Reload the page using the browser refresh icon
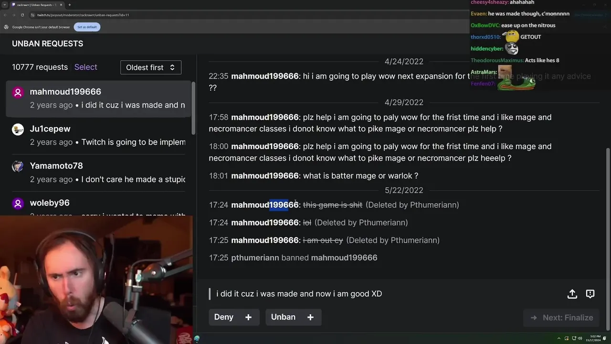This screenshot has width=611, height=344. click(x=22, y=15)
